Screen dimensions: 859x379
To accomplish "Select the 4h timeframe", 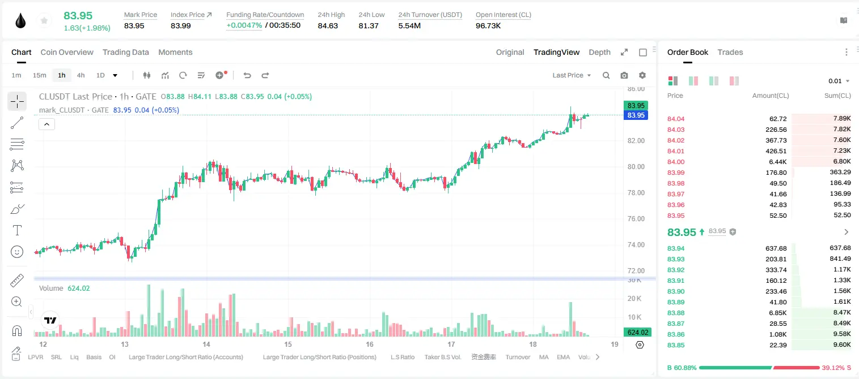I will pyautogui.click(x=81, y=75).
